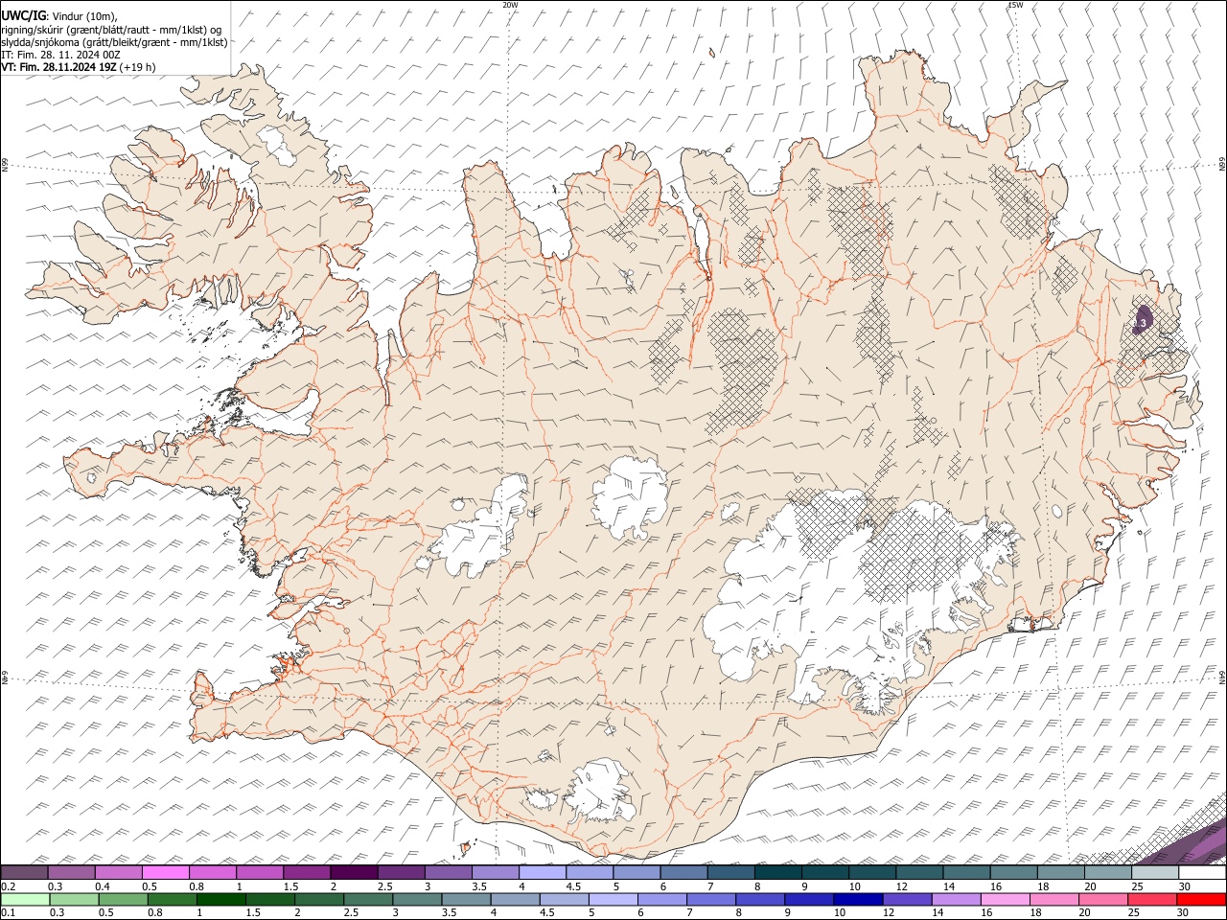Image resolution: width=1227 pixels, height=920 pixels.
Task: Click the gray-green 3 swatch, lower legend row
Action: click(x=417, y=900)
